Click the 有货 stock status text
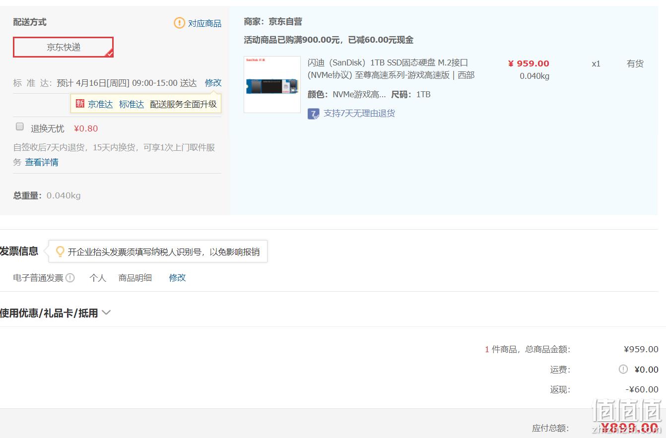Image resolution: width=666 pixels, height=438 pixels. click(635, 63)
